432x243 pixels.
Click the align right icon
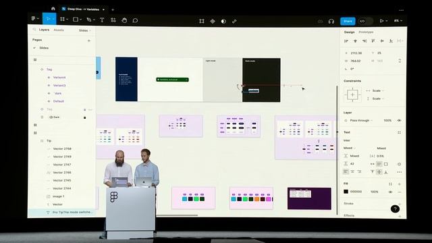coord(364,40)
